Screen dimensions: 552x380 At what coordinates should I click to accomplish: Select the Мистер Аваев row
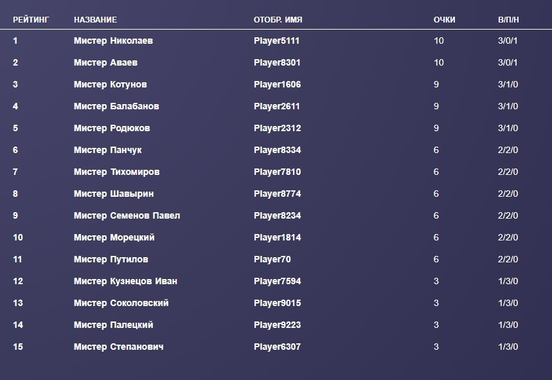(x=105, y=62)
